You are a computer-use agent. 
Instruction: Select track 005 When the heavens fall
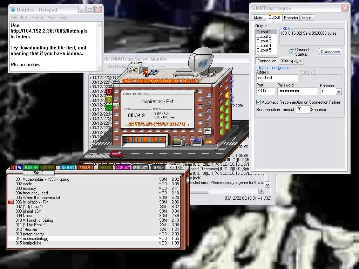[x=94, y=198]
